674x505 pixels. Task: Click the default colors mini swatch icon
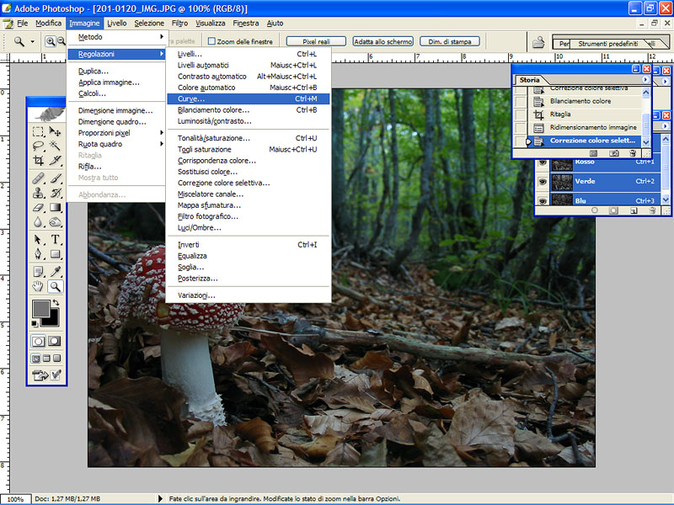(x=35, y=323)
